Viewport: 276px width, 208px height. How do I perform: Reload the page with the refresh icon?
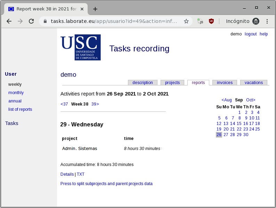31,21
